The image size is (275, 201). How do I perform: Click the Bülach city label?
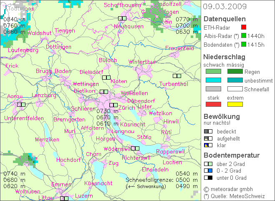(x=108, y=60)
